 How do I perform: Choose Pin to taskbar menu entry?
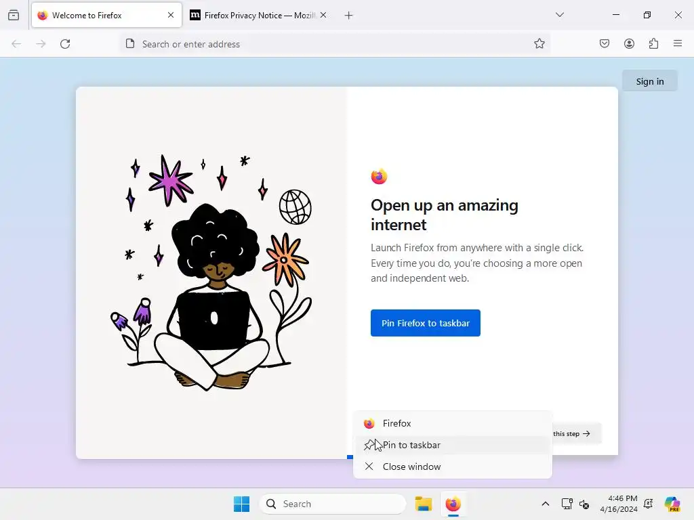click(x=452, y=445)
